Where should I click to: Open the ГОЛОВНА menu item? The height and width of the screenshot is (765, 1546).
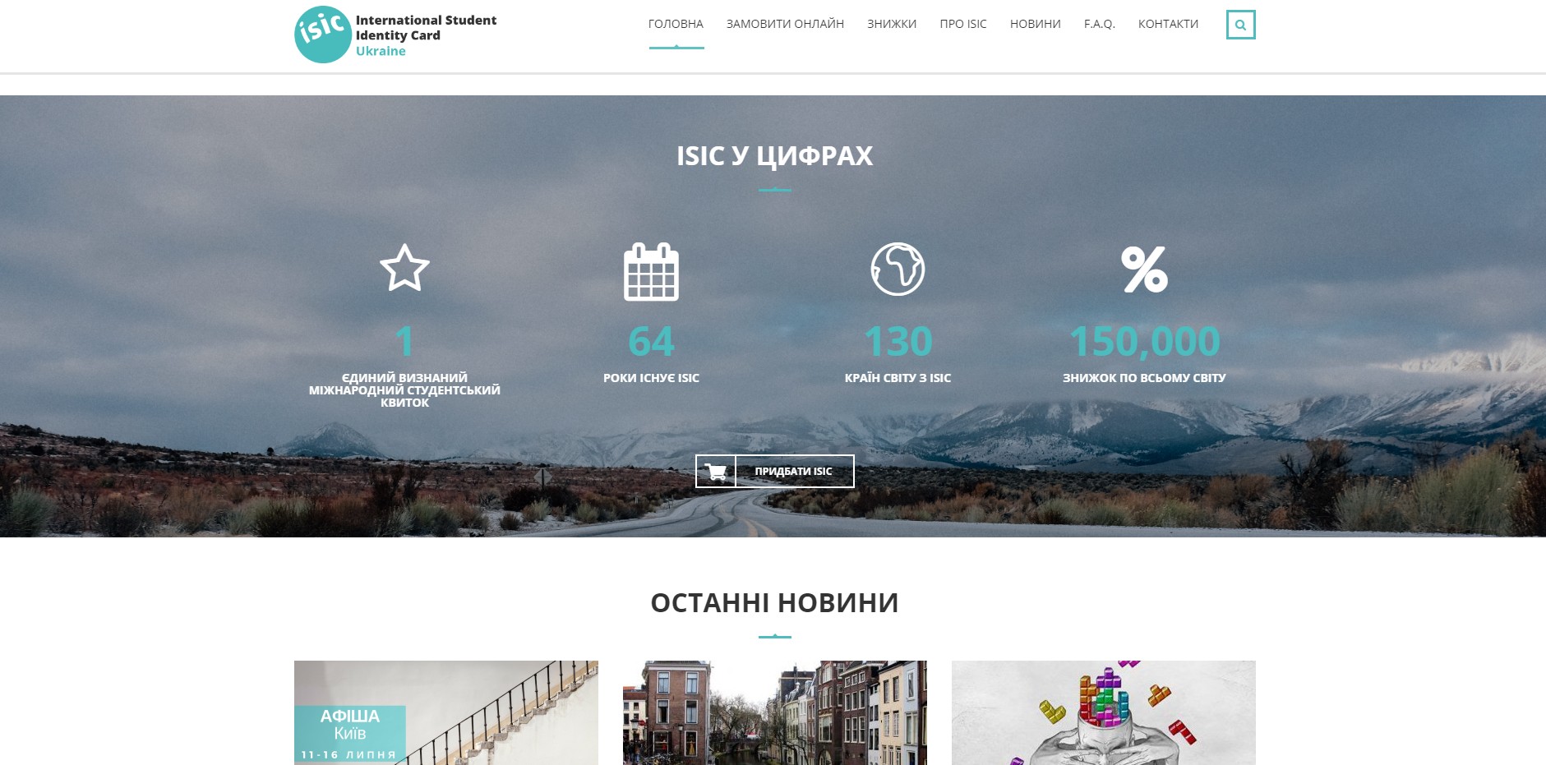point(676,24)
